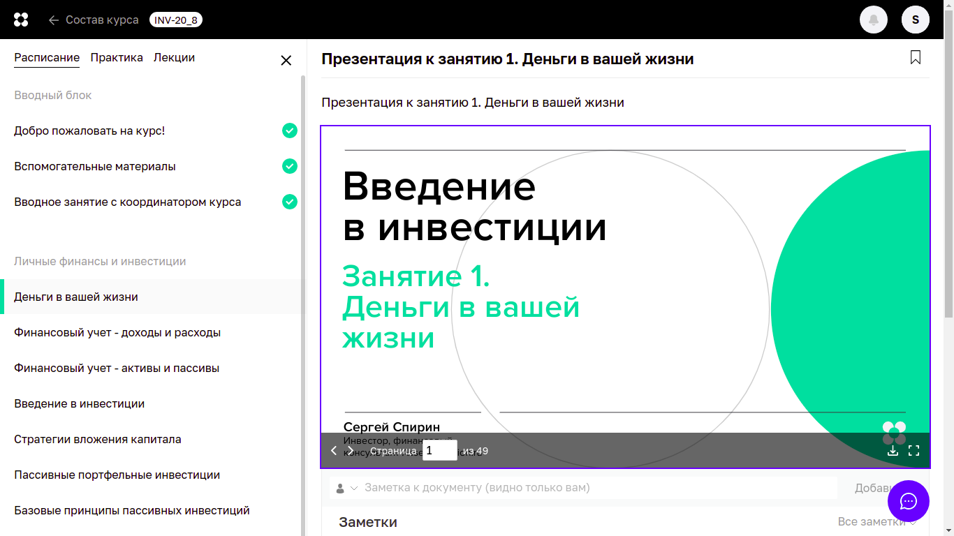
Task: Open lesson Добро пожаловать на курс!
Action: tap(89, 131)
